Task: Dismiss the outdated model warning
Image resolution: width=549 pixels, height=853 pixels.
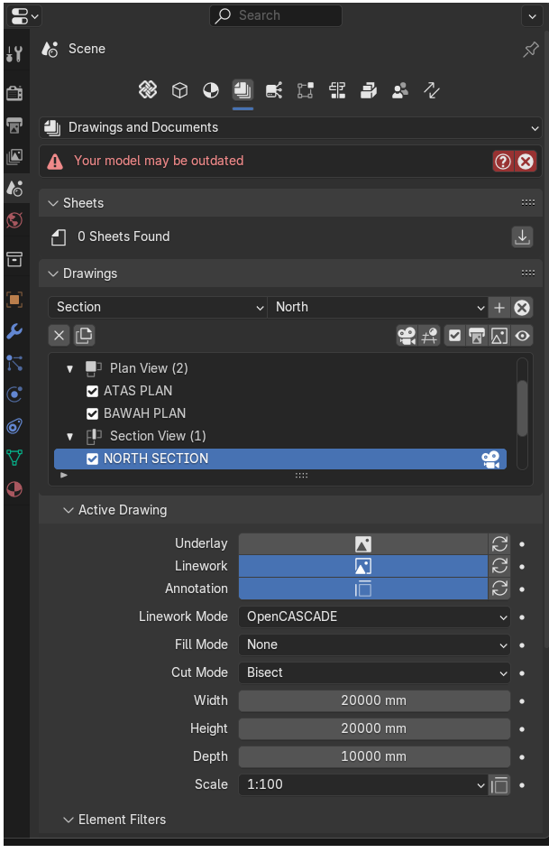Action: [x=526, y=162]
